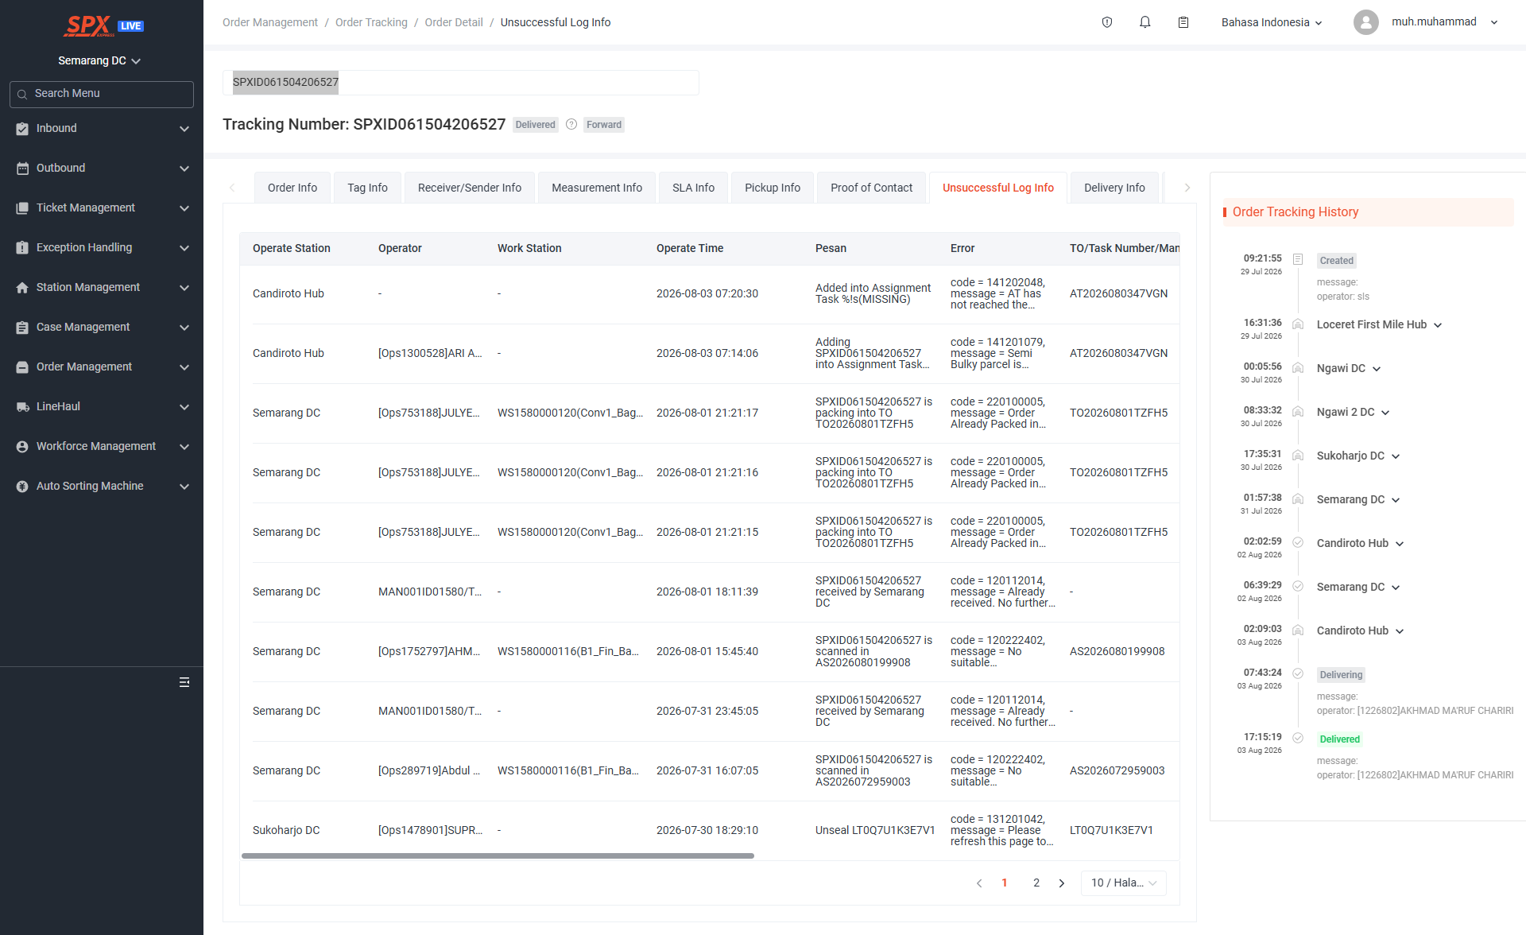Expand the Order Management sidebar chevron
This screenshot has height=935, width=1526.
184,367
